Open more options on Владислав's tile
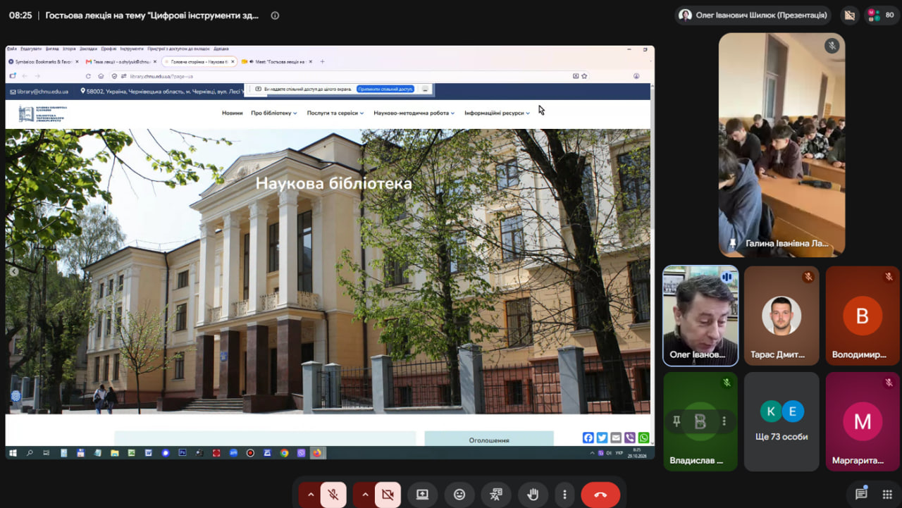Screen dimensions: 902x508 (x=724, y=421)
